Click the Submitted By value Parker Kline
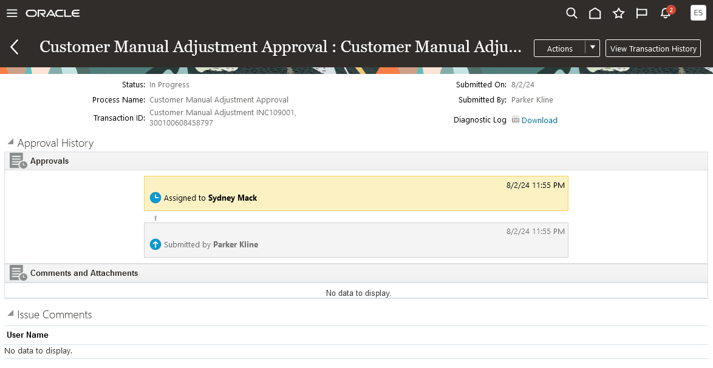Image resolution: width=713 pixels, height=368 pixels. point(532,100)
